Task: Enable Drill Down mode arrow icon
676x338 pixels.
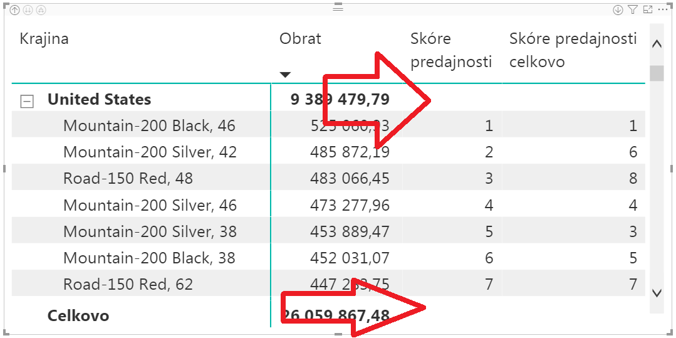Action: pyautogui.click(x=618, y=10)
